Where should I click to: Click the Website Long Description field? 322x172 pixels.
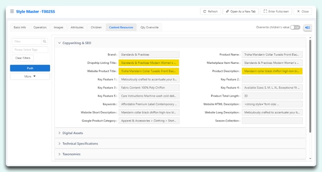coord(272,112)
